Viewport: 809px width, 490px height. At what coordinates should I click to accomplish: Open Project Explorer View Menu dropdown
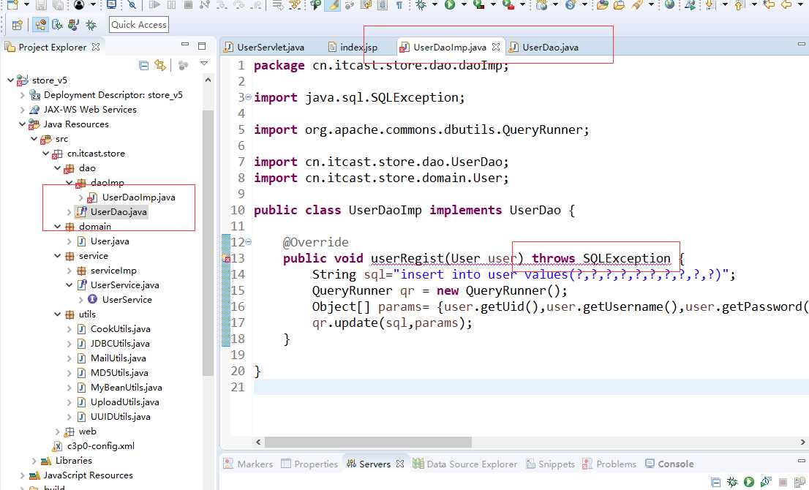click(204, 64)
